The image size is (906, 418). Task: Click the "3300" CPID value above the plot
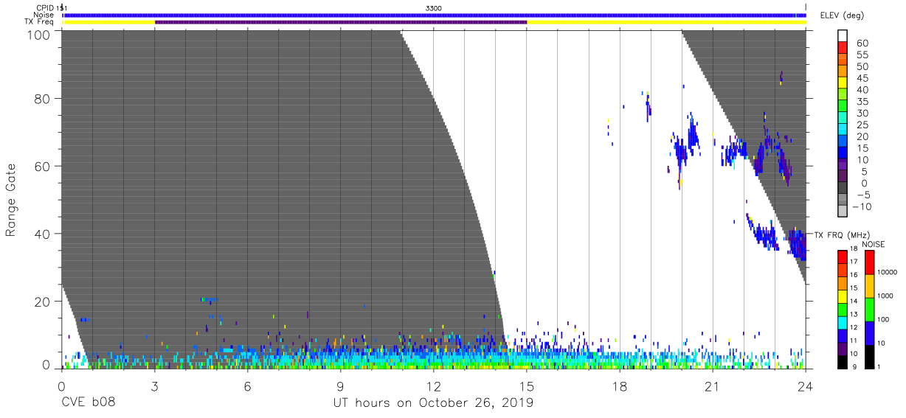click(435, 8)
